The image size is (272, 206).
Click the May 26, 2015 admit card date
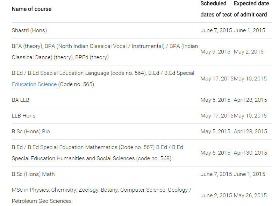tap(250, 196)
